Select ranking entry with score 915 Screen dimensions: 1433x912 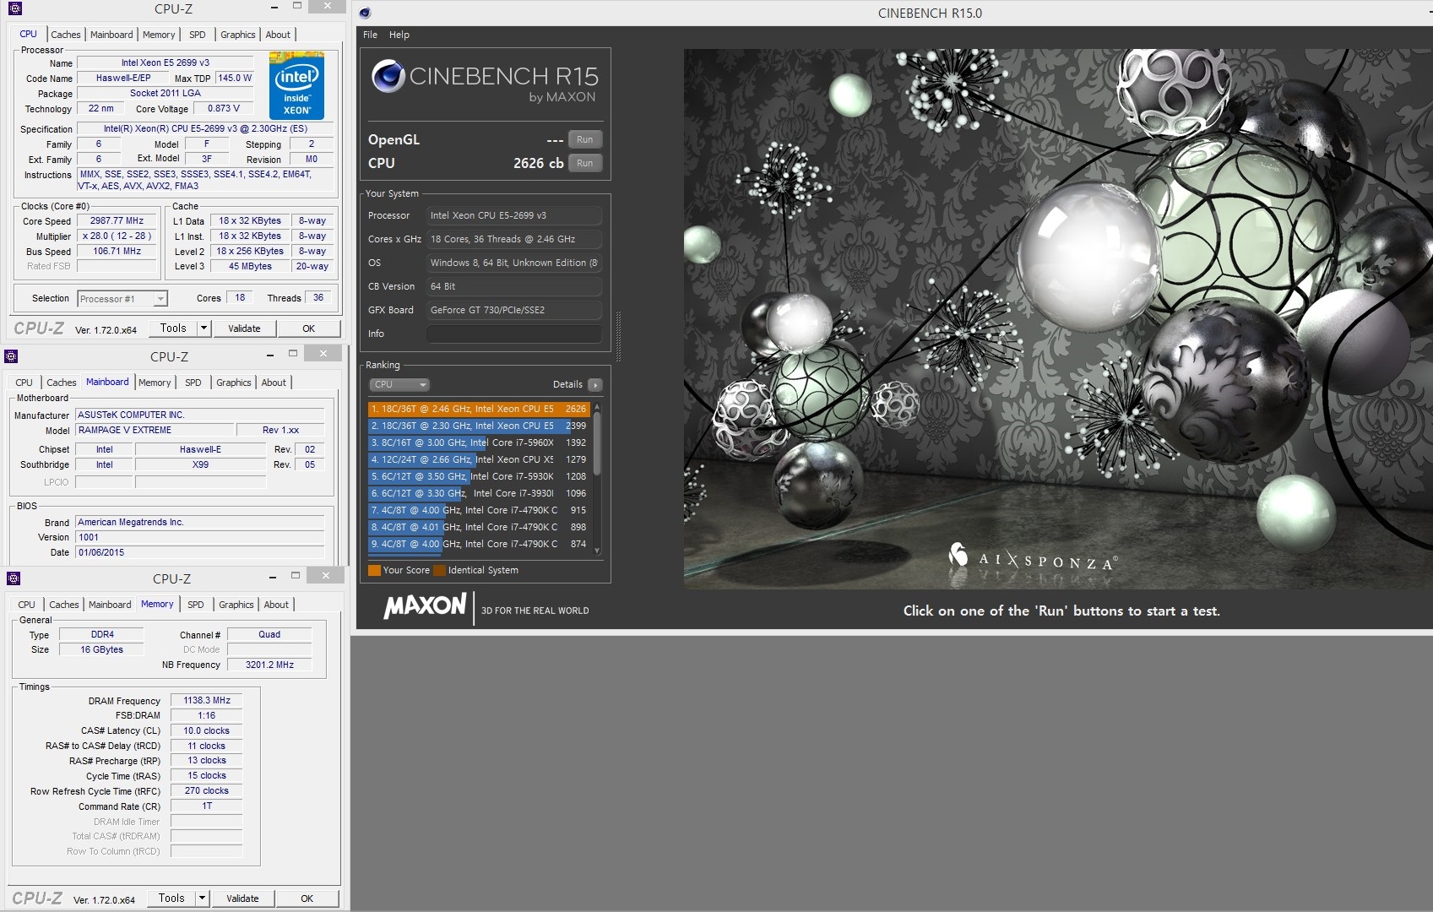click(479, 510)
